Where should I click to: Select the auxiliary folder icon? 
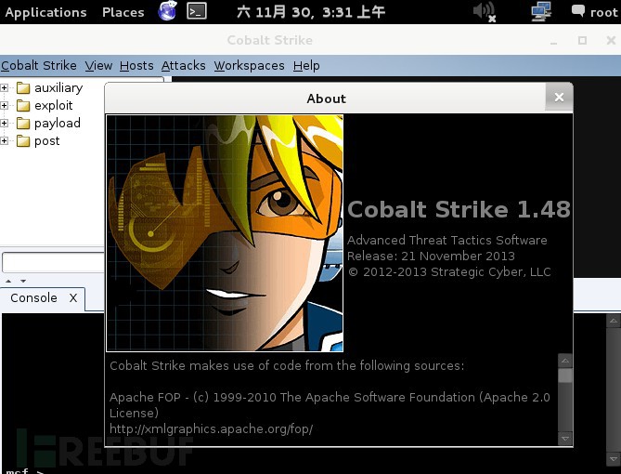tap(23, 87)
